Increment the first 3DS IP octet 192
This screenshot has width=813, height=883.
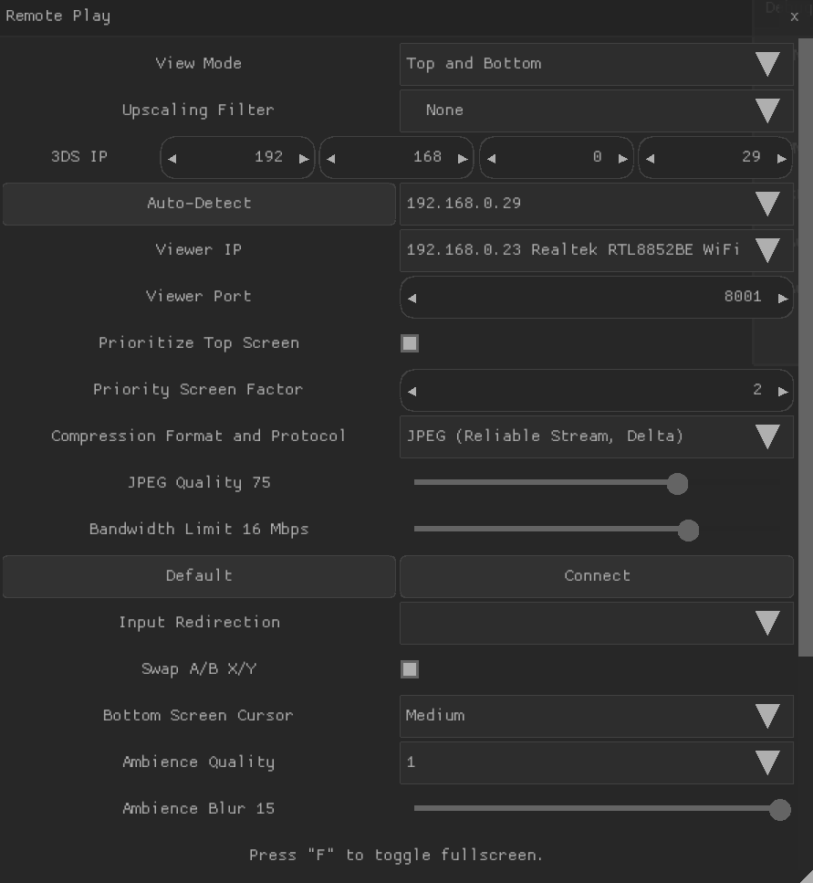[x=304, y=158]
